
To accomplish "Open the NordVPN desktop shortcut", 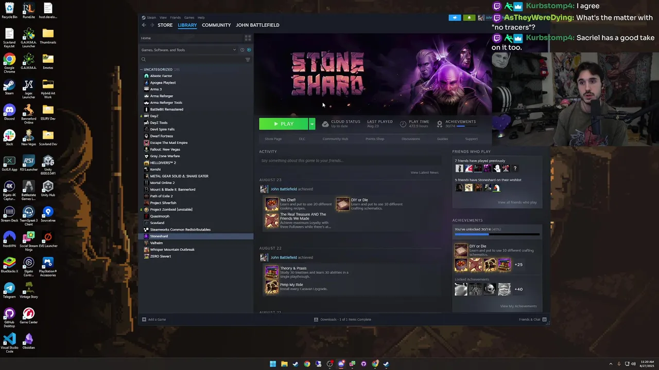I will [x=9, y=239].
